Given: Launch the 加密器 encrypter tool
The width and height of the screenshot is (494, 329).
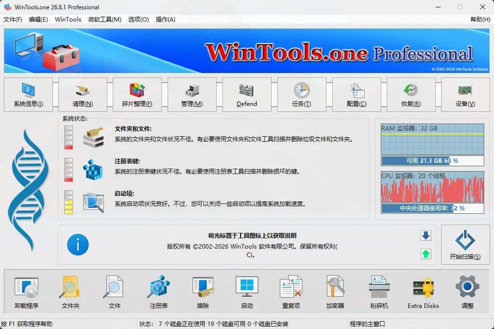Looking at the screenshot, I should (335, 292).
